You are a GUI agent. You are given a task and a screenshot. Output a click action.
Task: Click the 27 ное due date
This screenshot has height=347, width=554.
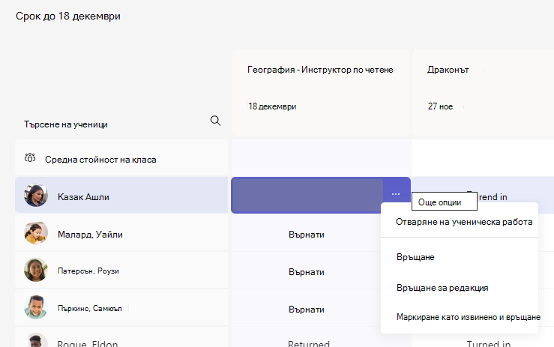(x=440, y=106)
